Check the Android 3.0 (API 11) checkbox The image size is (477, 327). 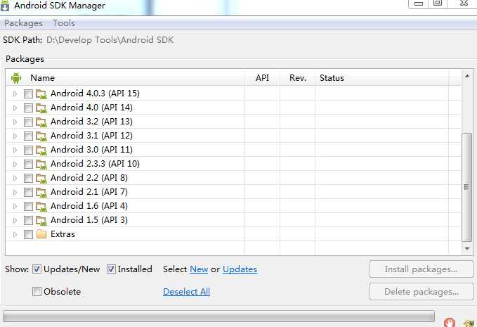pos(28,150)
